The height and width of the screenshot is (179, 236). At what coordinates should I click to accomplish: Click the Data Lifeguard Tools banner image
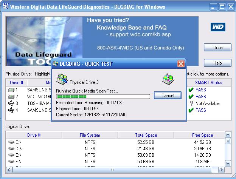coord(44,41)
